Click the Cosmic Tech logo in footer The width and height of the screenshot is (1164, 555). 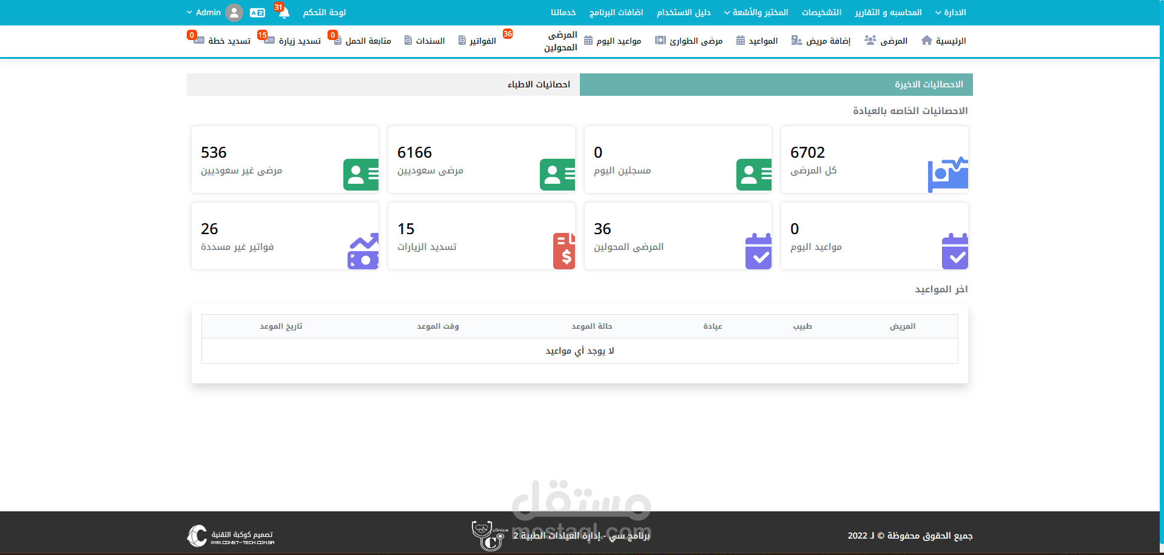pos(230,536)
